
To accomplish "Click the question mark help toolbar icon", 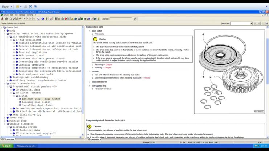I will coord(46,18).
